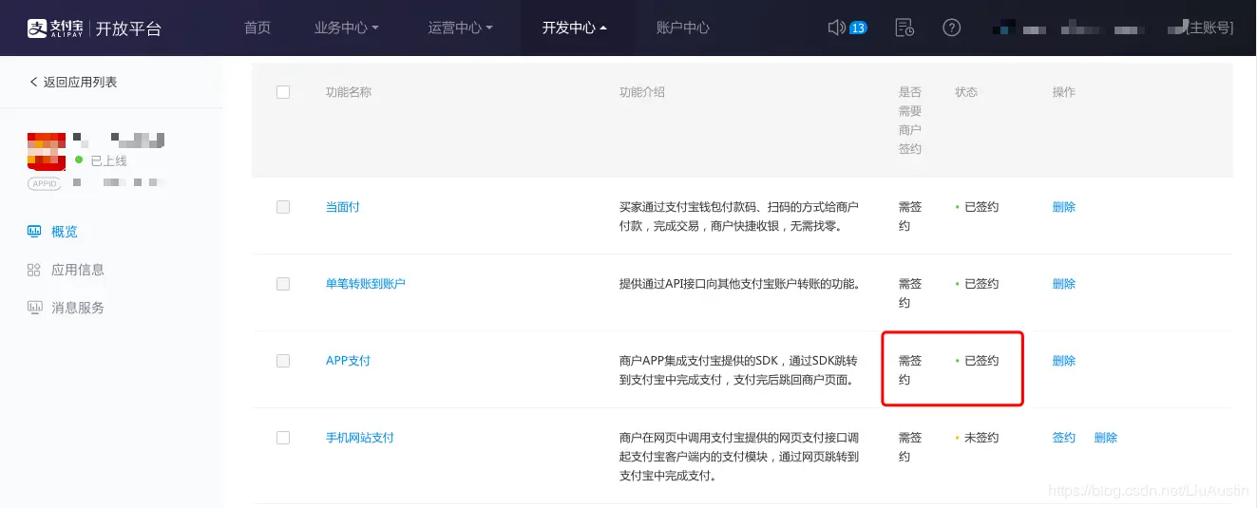Click 需签约 cell in 手机网站支付 row
The image size is (1257, 508).
(910, 447)
